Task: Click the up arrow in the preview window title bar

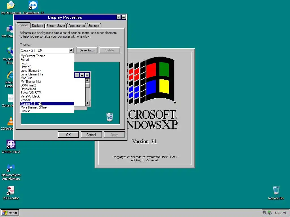Action: coord(82,75)
